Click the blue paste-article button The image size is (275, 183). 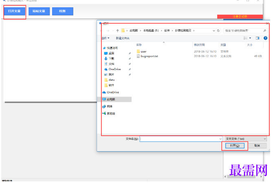pos(39,11)
